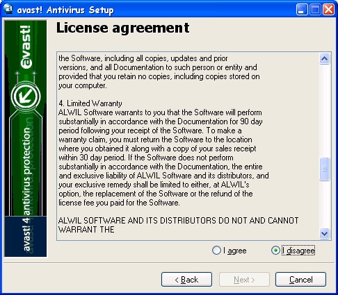Click the license scrollbar's up arrow
Image resolution: width=338 pixels, height=295 pixels.
[x=324, y=59]
